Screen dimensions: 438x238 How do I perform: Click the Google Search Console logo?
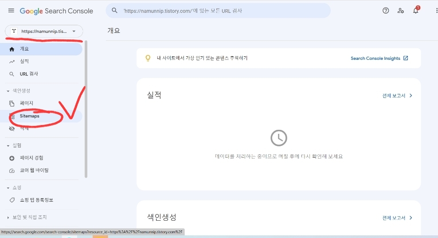tap(56, 11)
